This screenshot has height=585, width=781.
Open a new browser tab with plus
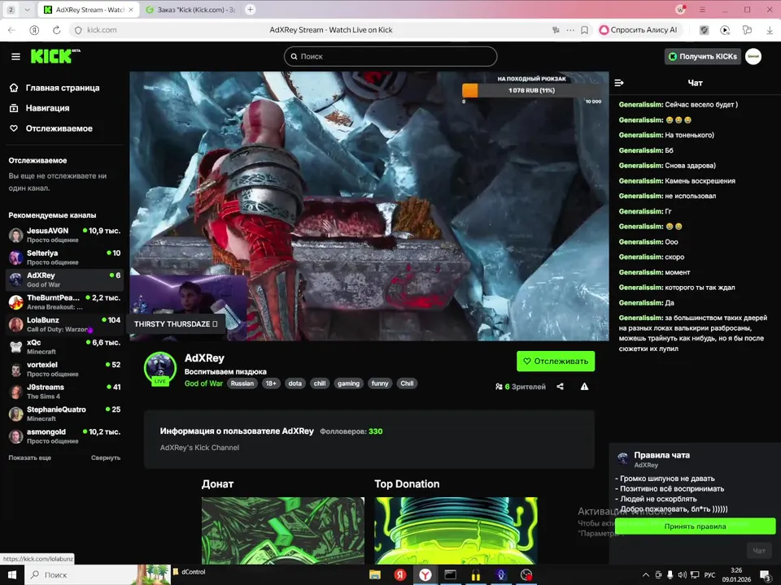pos(251,10)
